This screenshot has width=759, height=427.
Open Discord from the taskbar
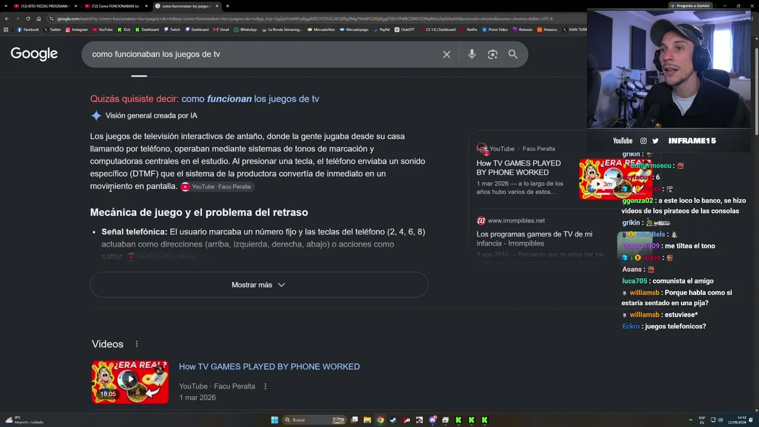coord(432,420)
